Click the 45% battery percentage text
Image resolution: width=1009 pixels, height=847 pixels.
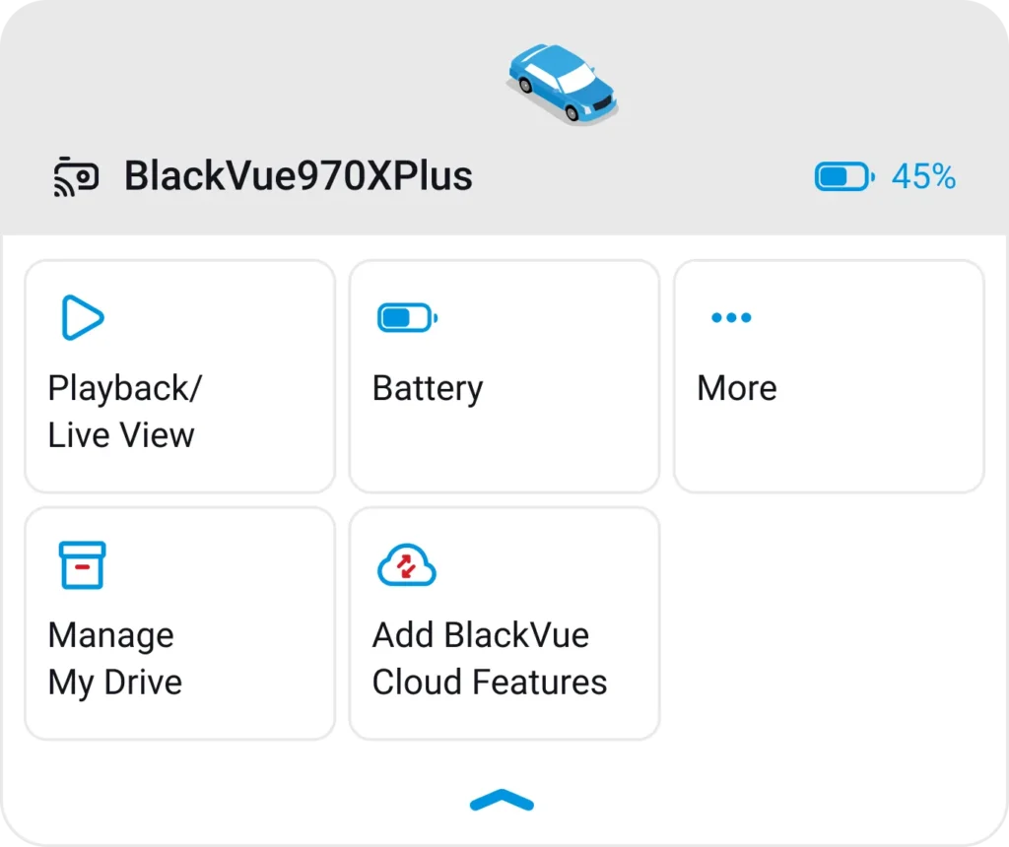click(x=923, y=177)
